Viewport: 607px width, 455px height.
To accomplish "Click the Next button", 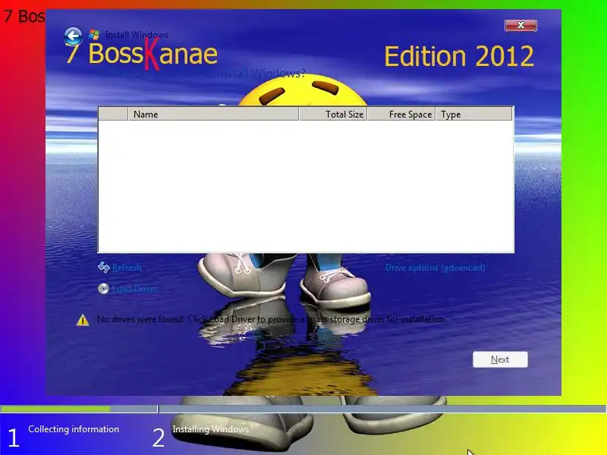I will pos(500,359).
